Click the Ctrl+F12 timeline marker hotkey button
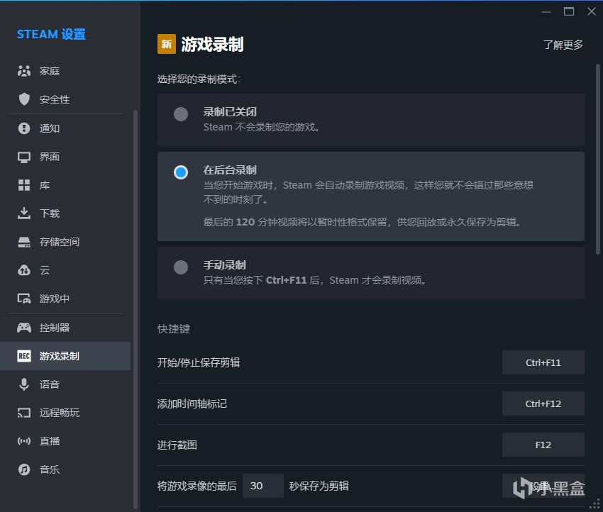Screen dimensions: 603x512 543,404
